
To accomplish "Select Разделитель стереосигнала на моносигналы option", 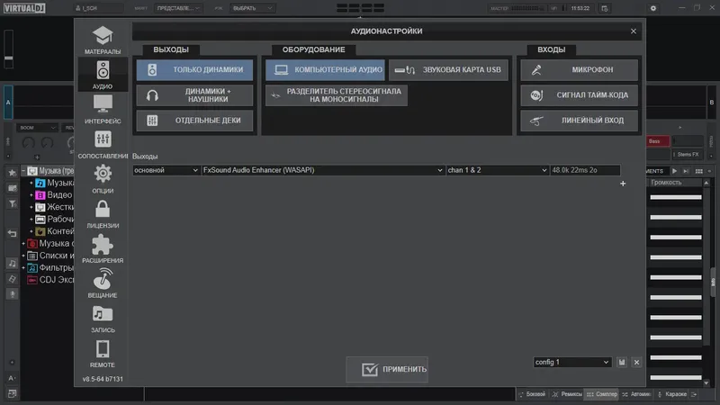I will (336, 95).
